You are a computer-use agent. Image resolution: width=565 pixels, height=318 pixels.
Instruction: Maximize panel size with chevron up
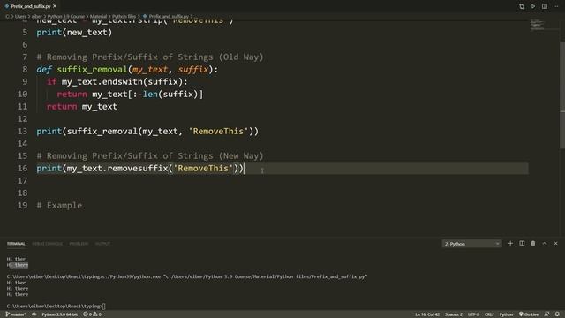545,244
